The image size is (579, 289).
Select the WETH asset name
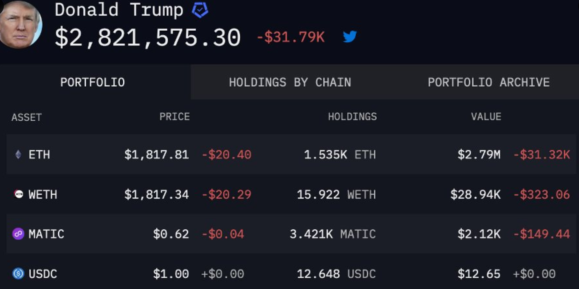43,194
